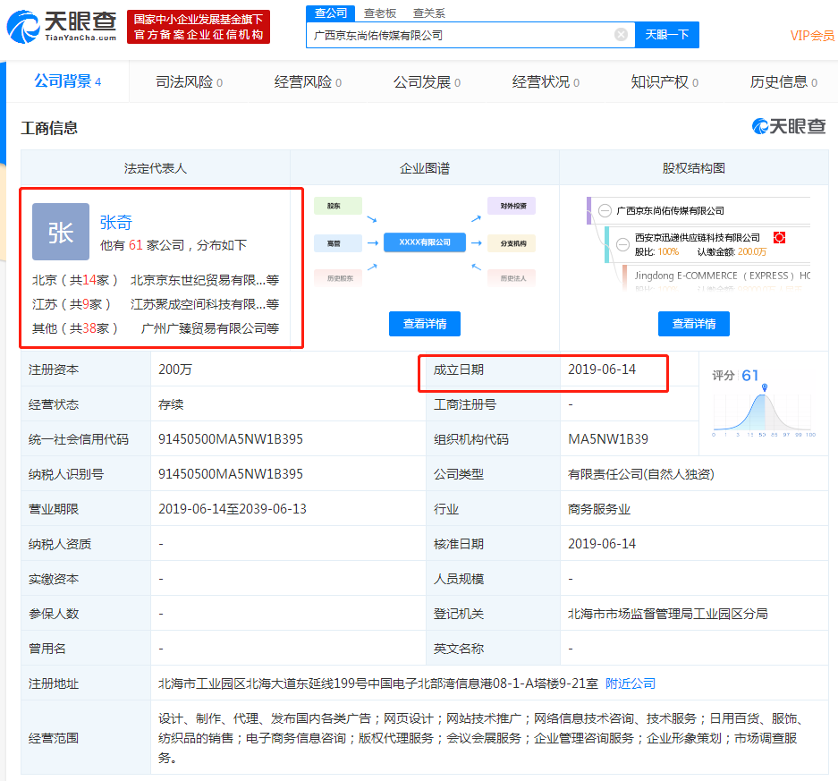Click the 对外投资 node in 企业图谱

pyautogui.click(x=511, y=206)
